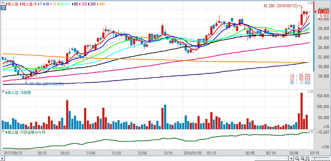Click the 150,000 volume axis label
The image size is (331, 161).
pos(323,96)
